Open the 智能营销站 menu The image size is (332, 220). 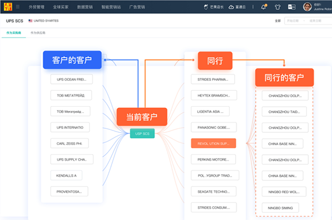(111, 7)
